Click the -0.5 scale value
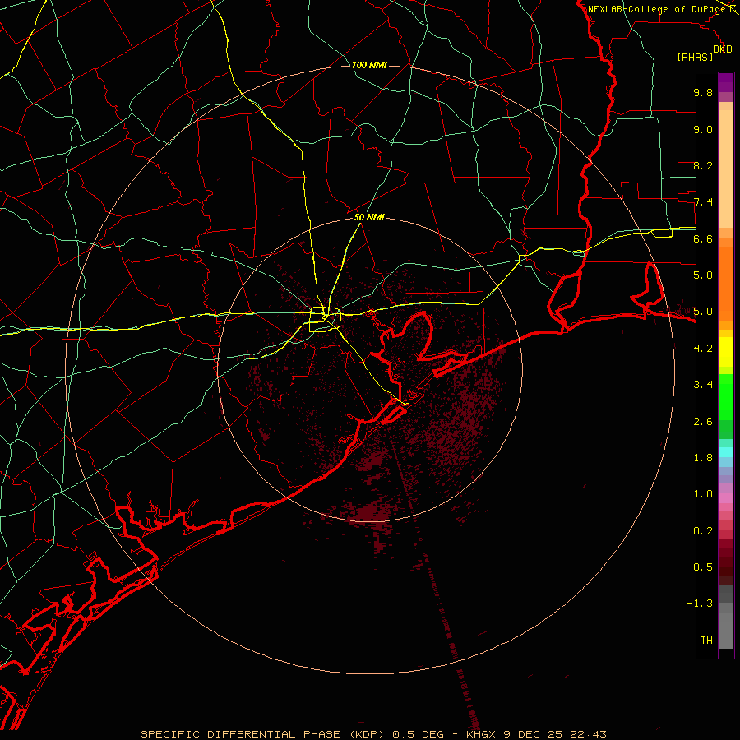The image size is (740, 740). click(x=700, y=567)
